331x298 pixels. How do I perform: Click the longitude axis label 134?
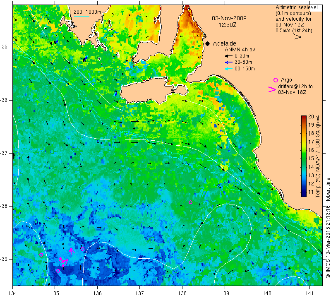click(13, 293)
